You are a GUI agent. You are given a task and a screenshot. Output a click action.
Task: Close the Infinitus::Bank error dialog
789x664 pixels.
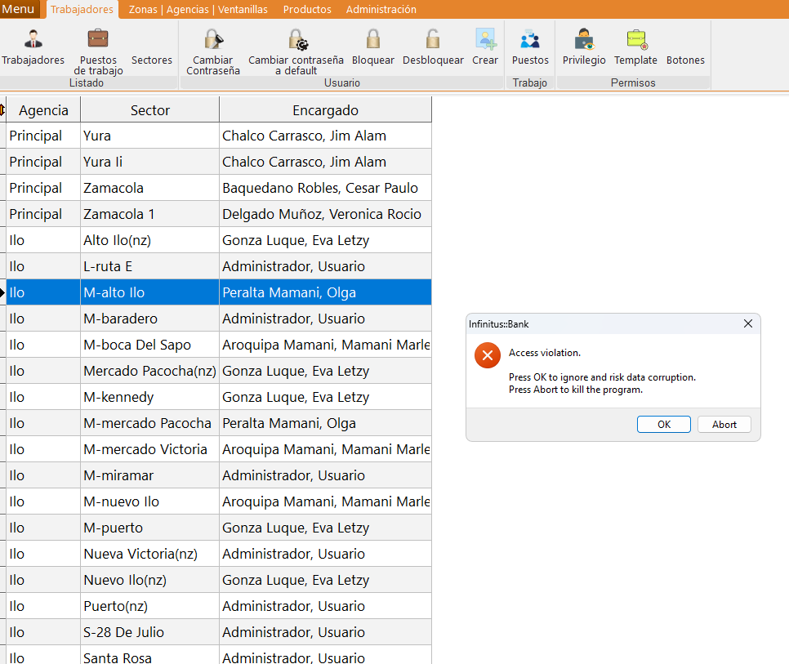coord(747,324)
